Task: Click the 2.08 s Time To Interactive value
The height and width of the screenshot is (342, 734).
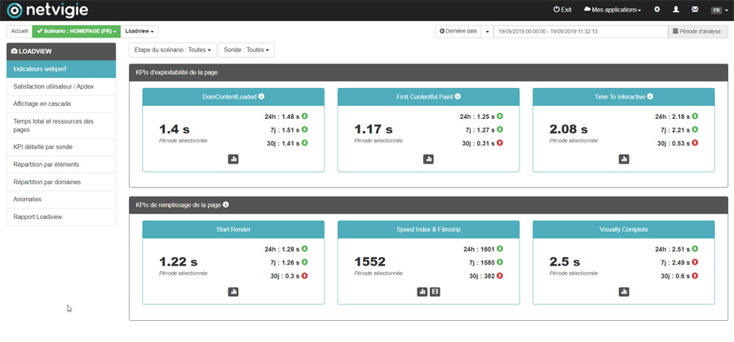Action: [x=568, y=129]
